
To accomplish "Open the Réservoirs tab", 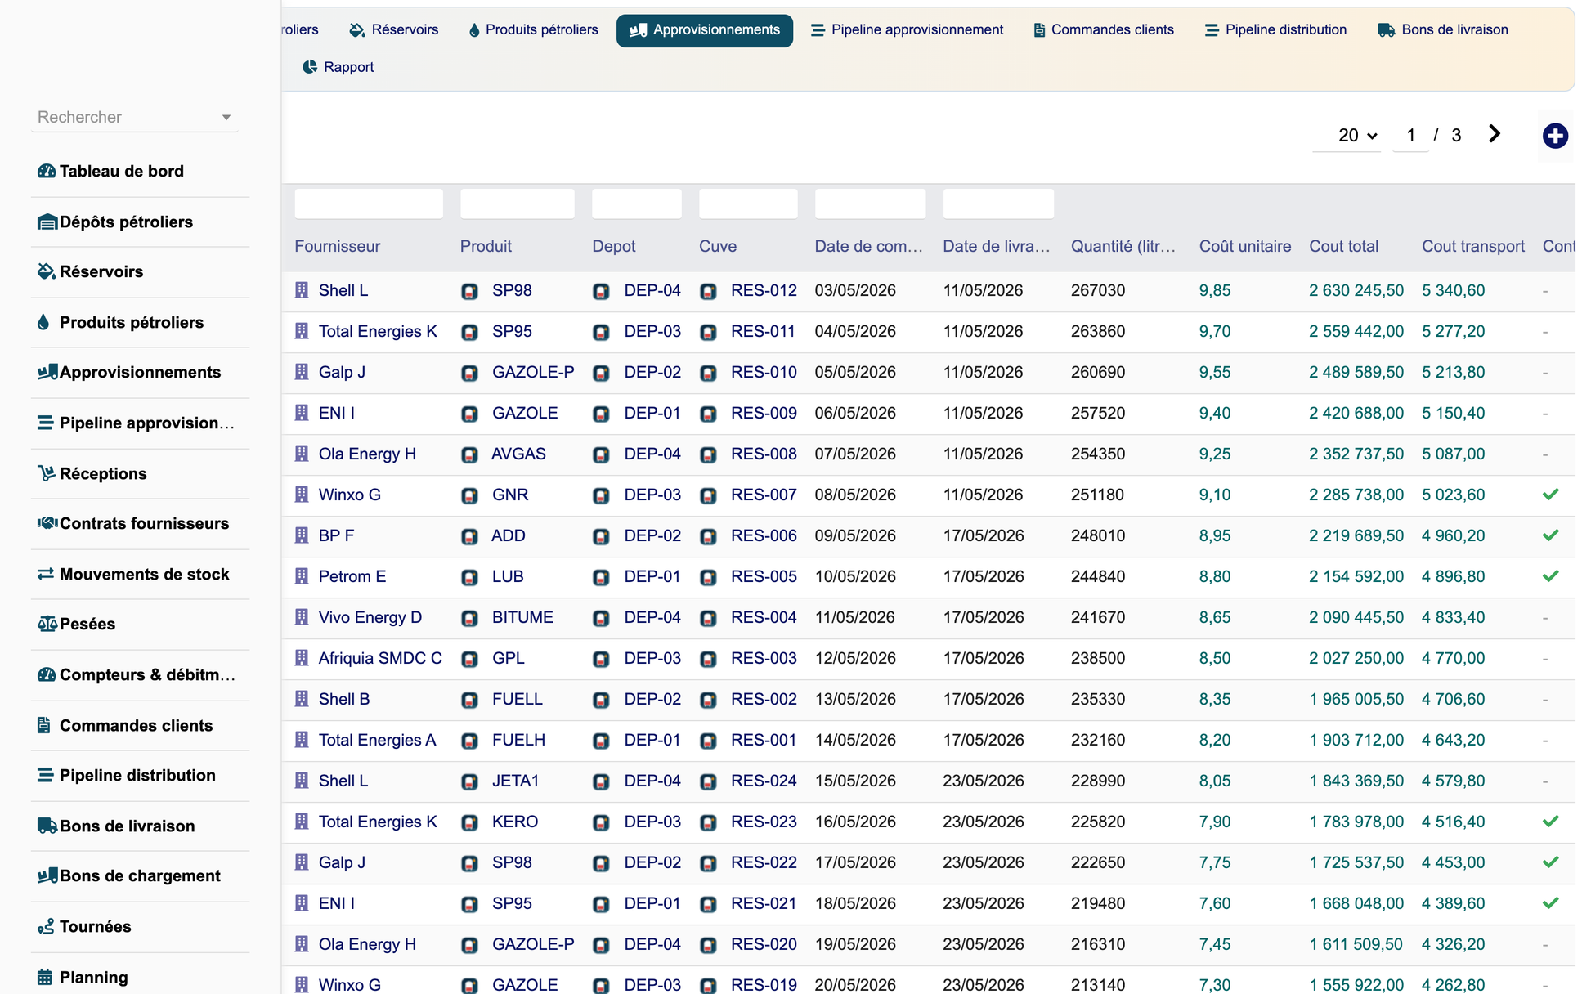I will tap(394, 30).
